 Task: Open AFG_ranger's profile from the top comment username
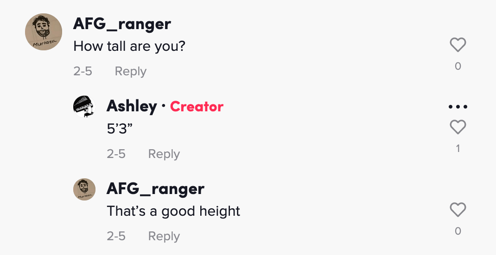click(x=122, y=24)
